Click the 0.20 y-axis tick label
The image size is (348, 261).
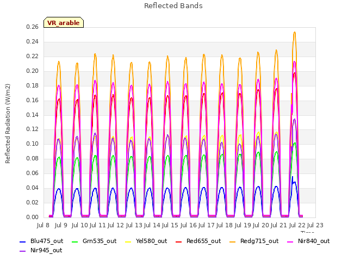32,71
